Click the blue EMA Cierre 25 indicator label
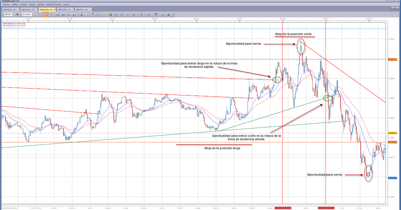This screenshot has height=210, width=401. tap(14, 24)
